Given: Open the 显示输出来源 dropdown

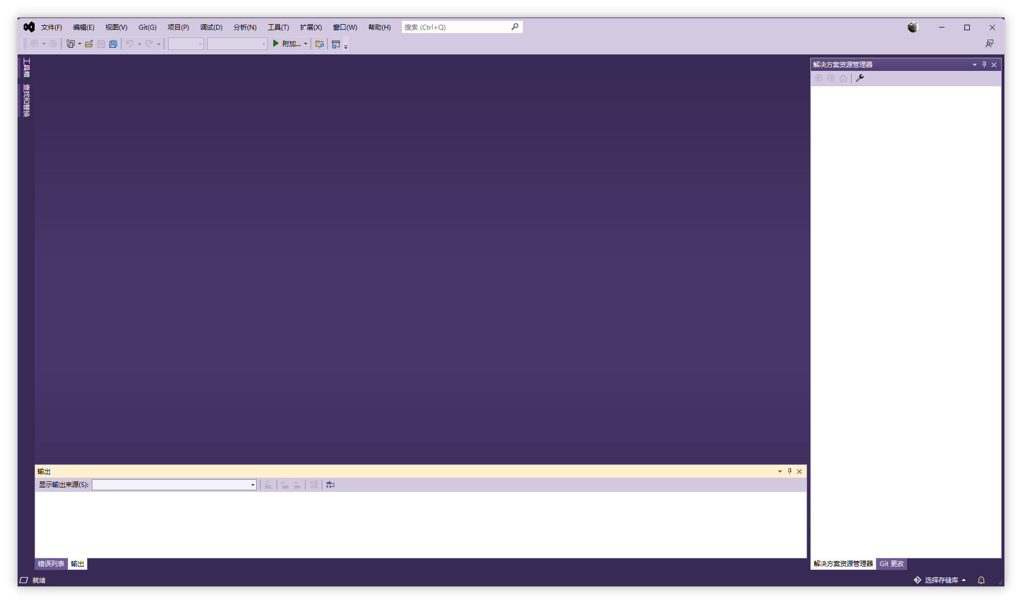Looking at the screenshot, I should (252, 485).
